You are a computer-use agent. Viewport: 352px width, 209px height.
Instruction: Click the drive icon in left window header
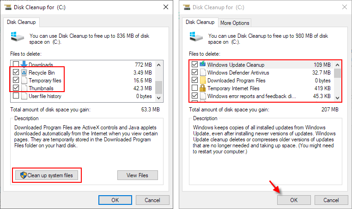click(17, 36)
